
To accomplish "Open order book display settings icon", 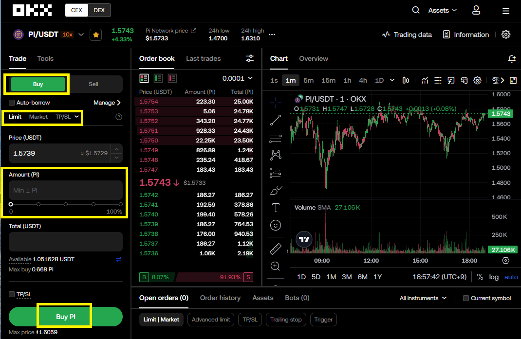I will pos(249,58).
